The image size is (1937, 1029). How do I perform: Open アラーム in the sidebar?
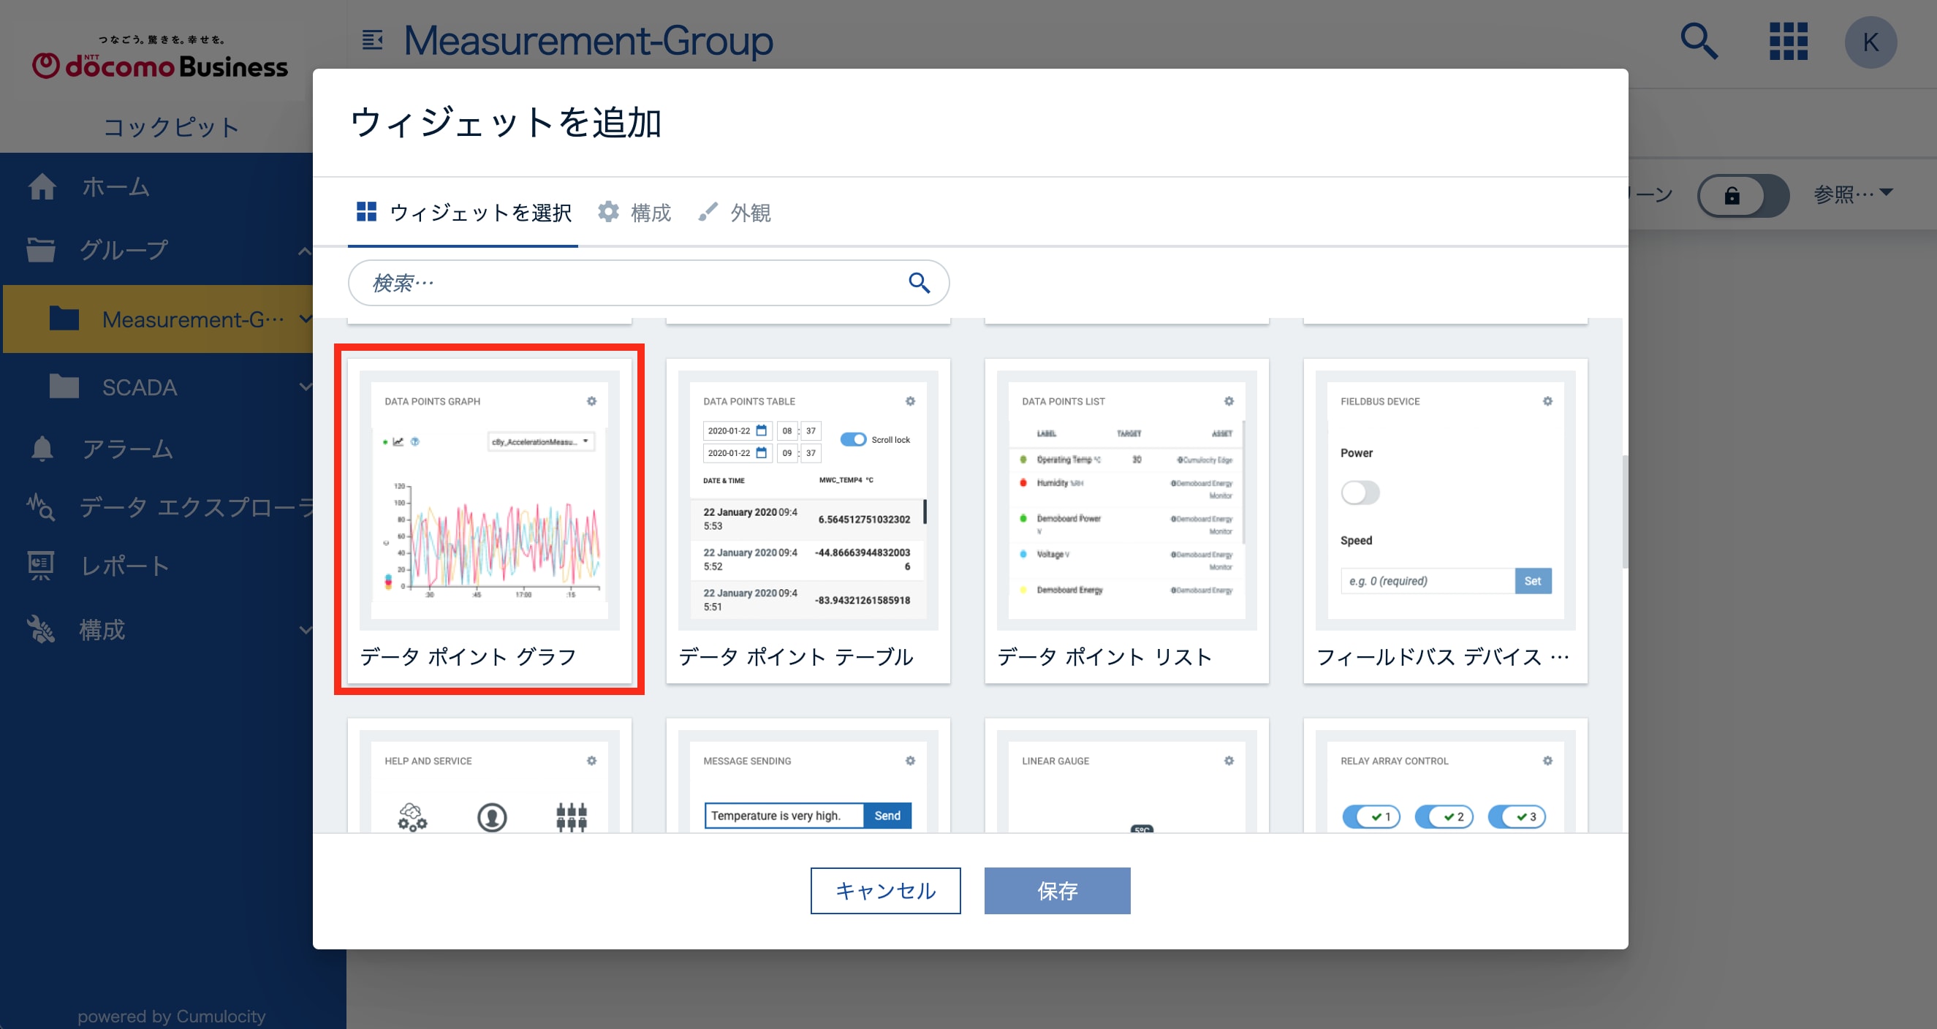128,449
